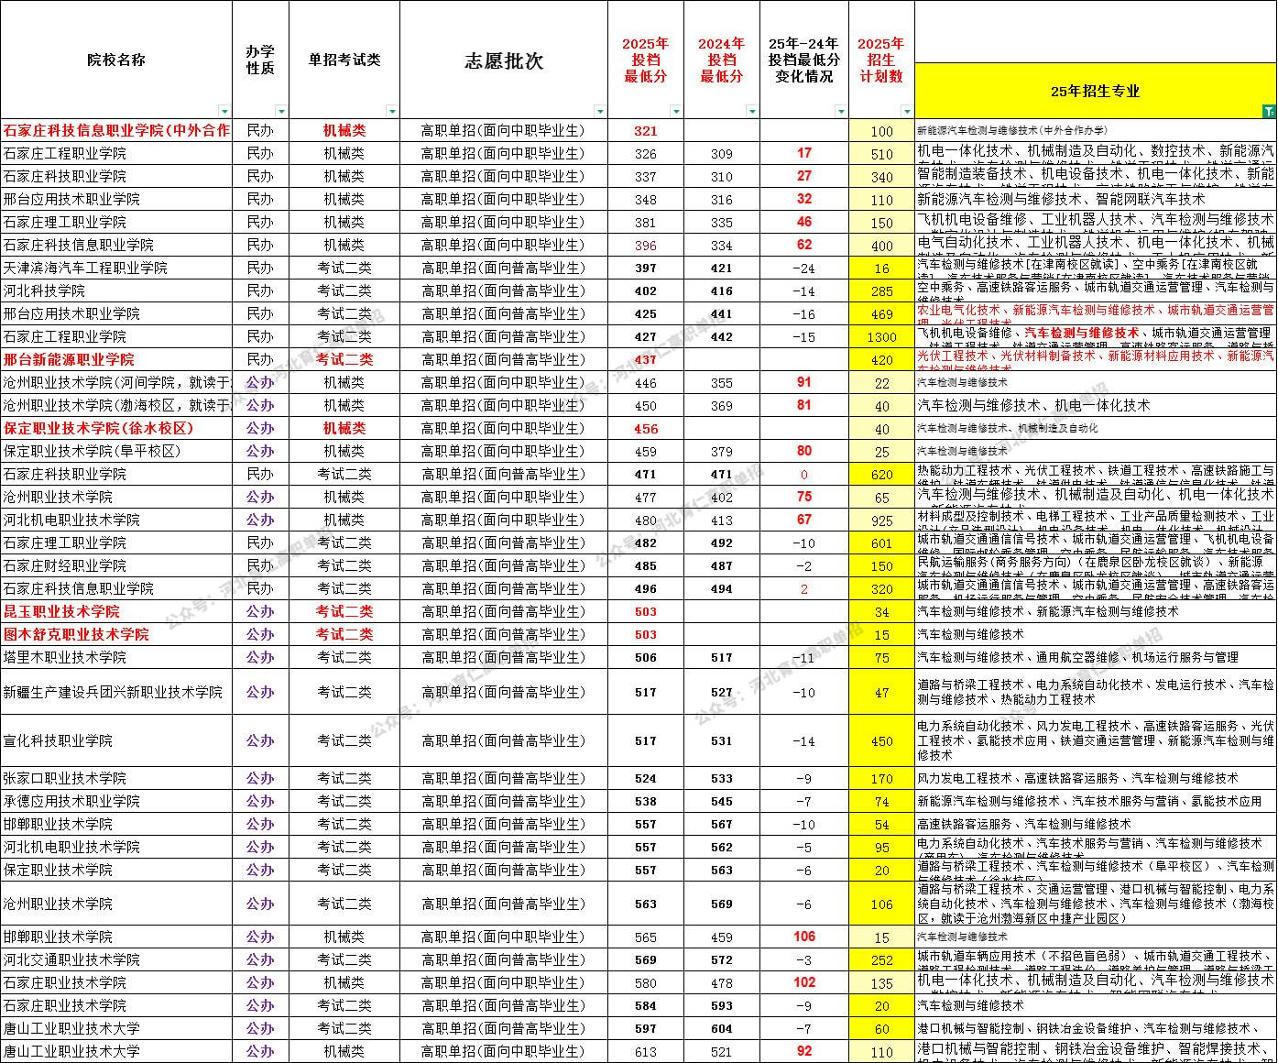
Task: Open the 志愿批次 column filter dropdown
Action: (x=600, y=112)
